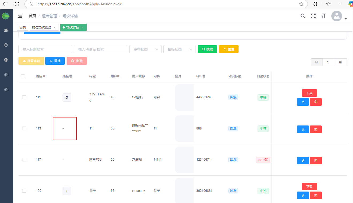Open the 抽签状态 dropdown filter
Screen dimensions: 353x203
[179, 49]
